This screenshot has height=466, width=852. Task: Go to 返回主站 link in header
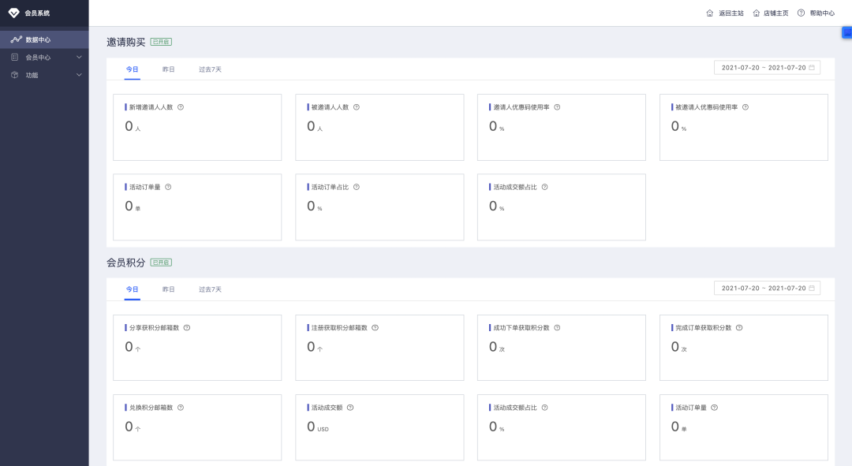coord(725,13)
